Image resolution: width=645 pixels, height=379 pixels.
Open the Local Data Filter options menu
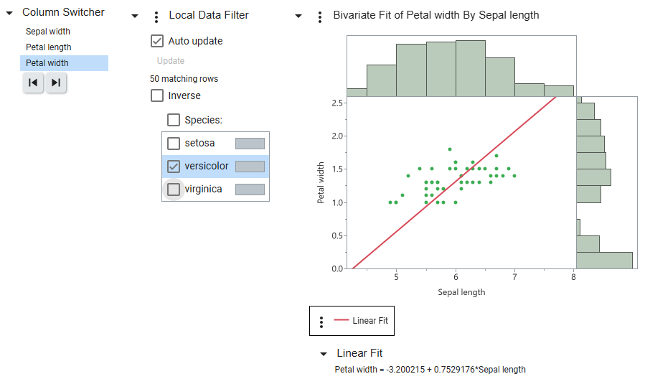156,17
